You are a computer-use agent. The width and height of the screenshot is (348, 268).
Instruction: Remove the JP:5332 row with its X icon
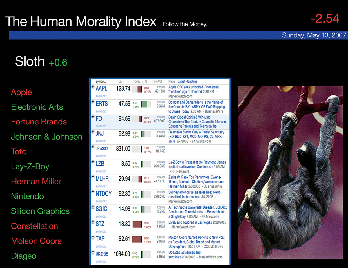click(x=93, y=147)
